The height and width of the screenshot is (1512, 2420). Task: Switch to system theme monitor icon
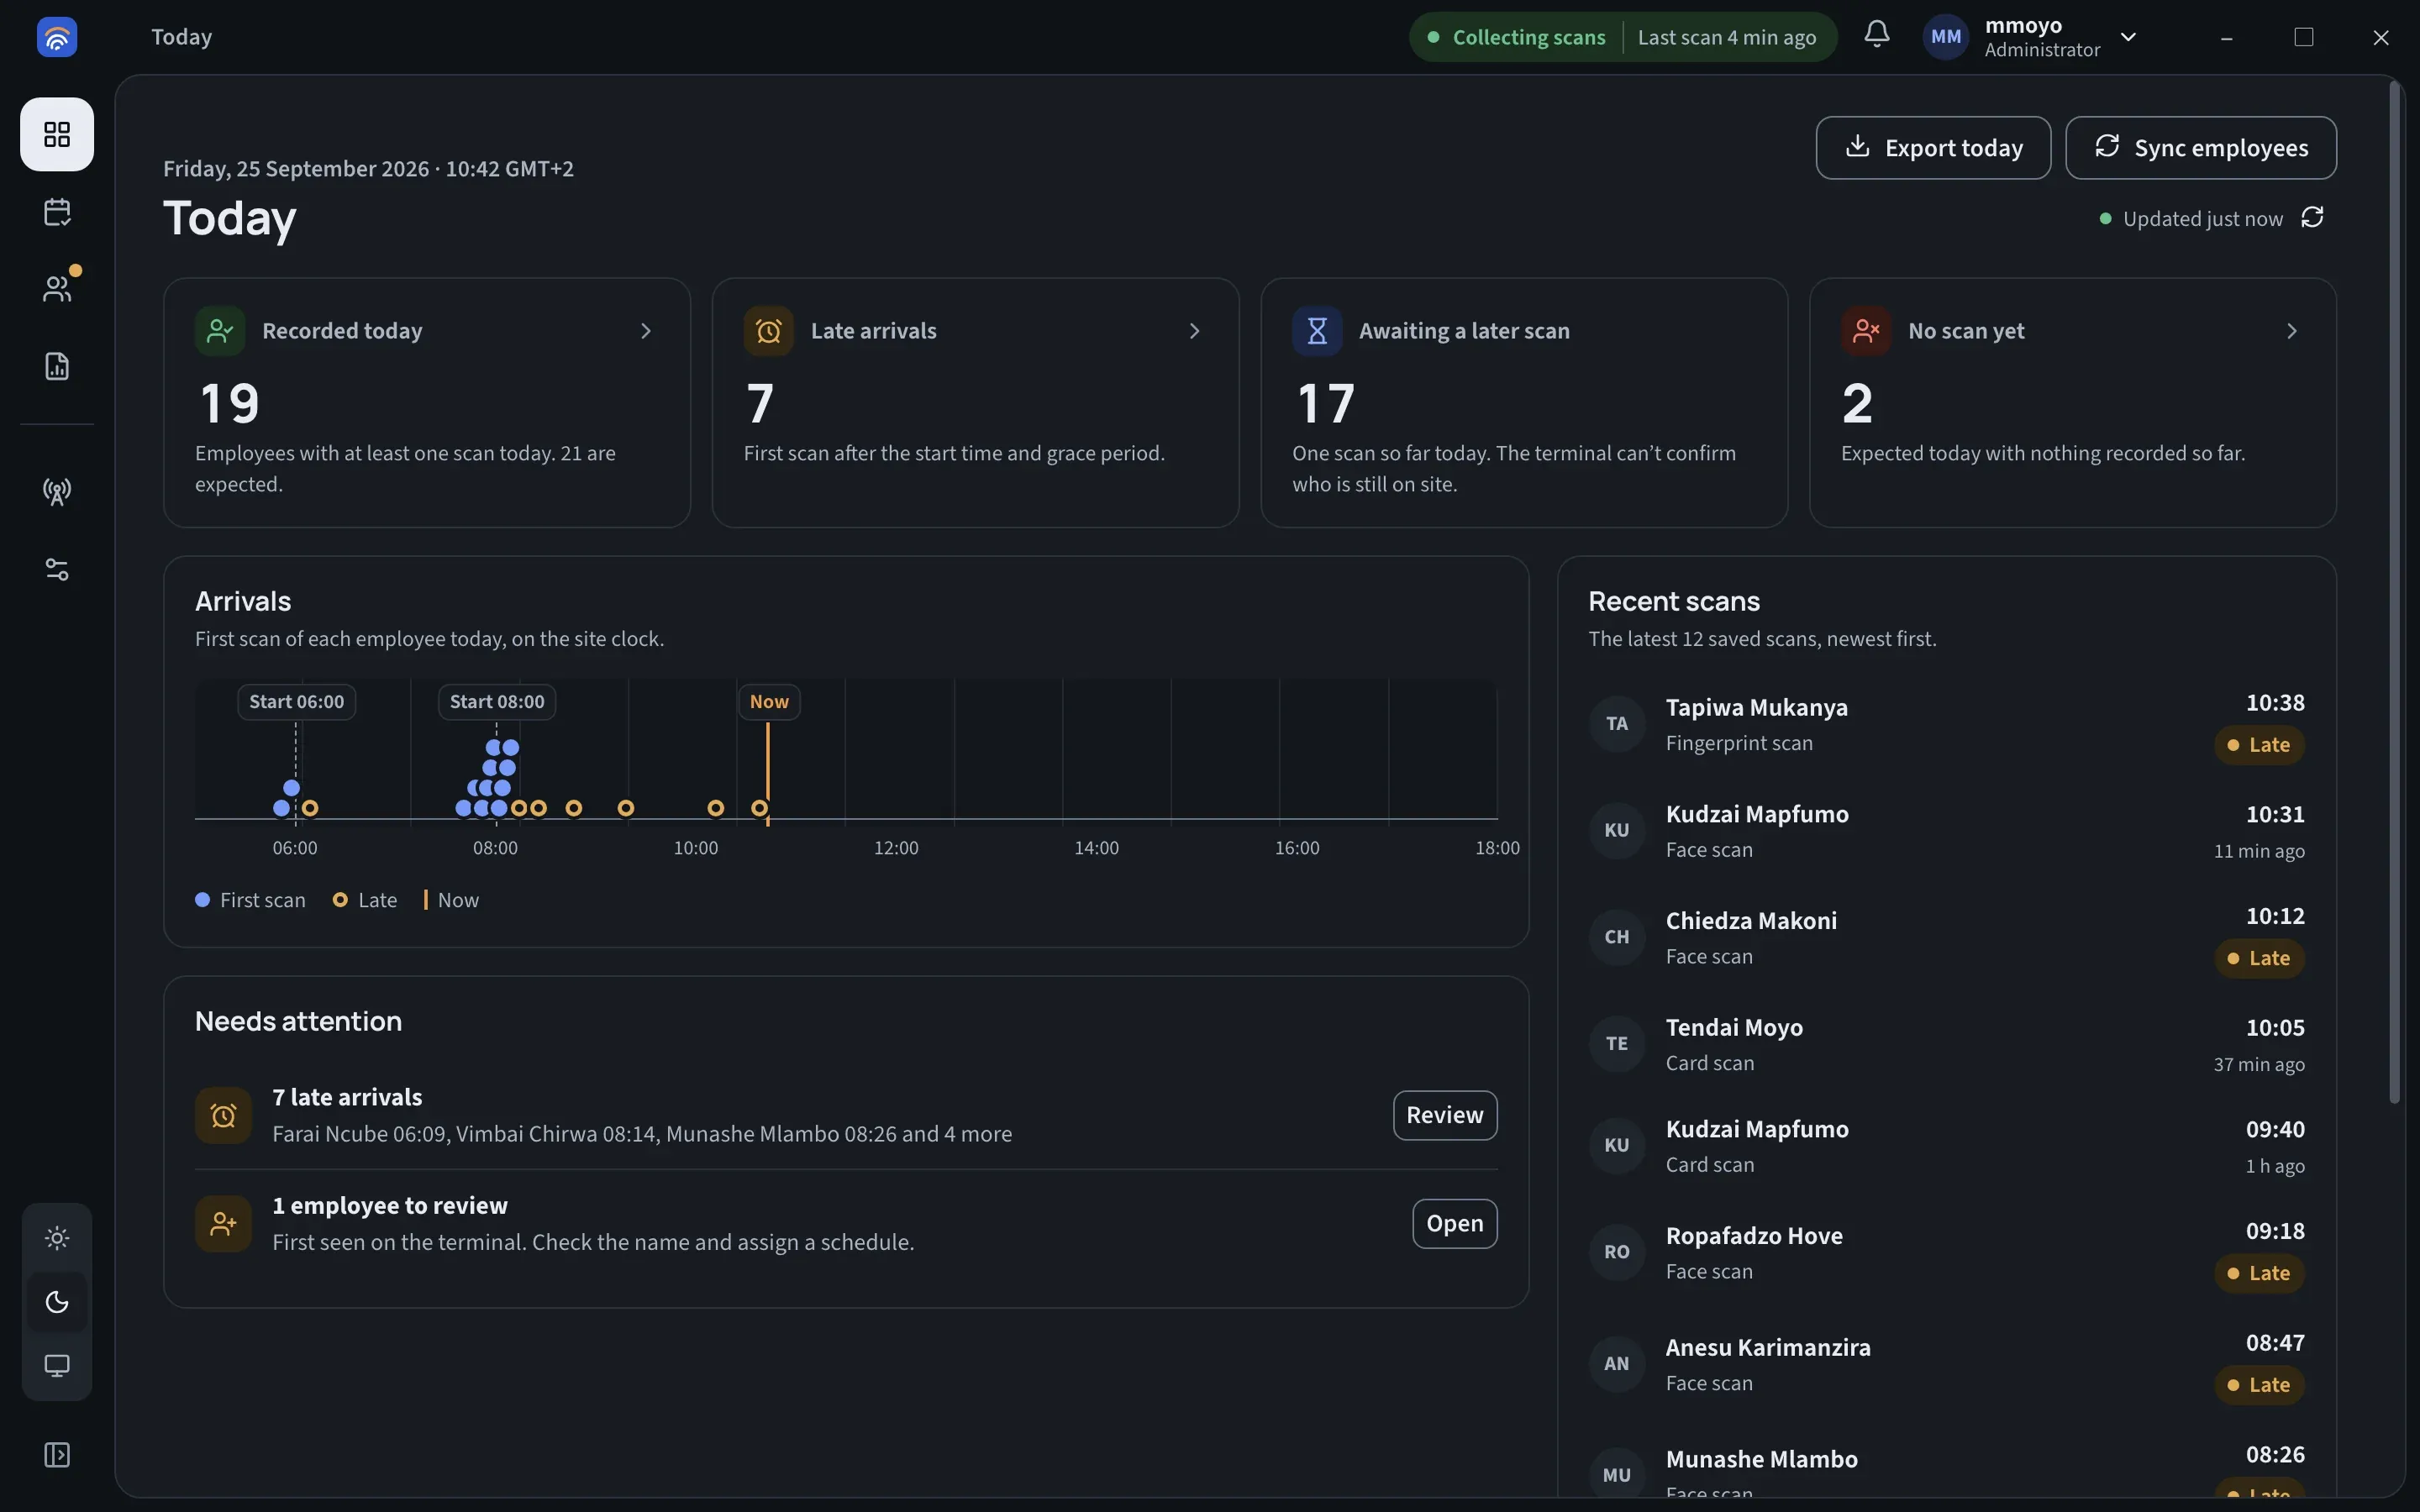point(57,1366)
